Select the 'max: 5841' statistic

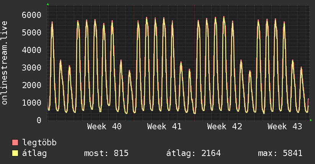pyautogui.click(x=280, y=153)
